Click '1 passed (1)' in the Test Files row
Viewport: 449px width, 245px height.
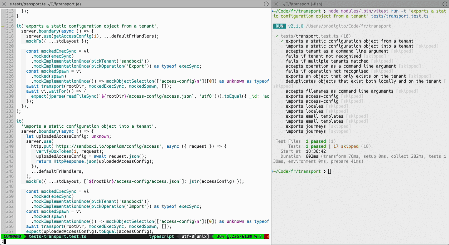point(321,141)
